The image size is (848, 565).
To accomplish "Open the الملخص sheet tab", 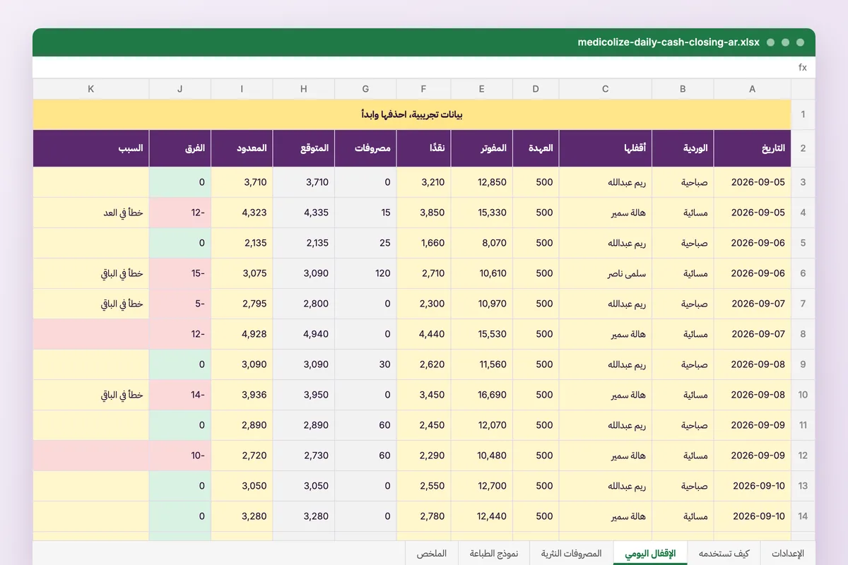I will [x=432, y=554].
